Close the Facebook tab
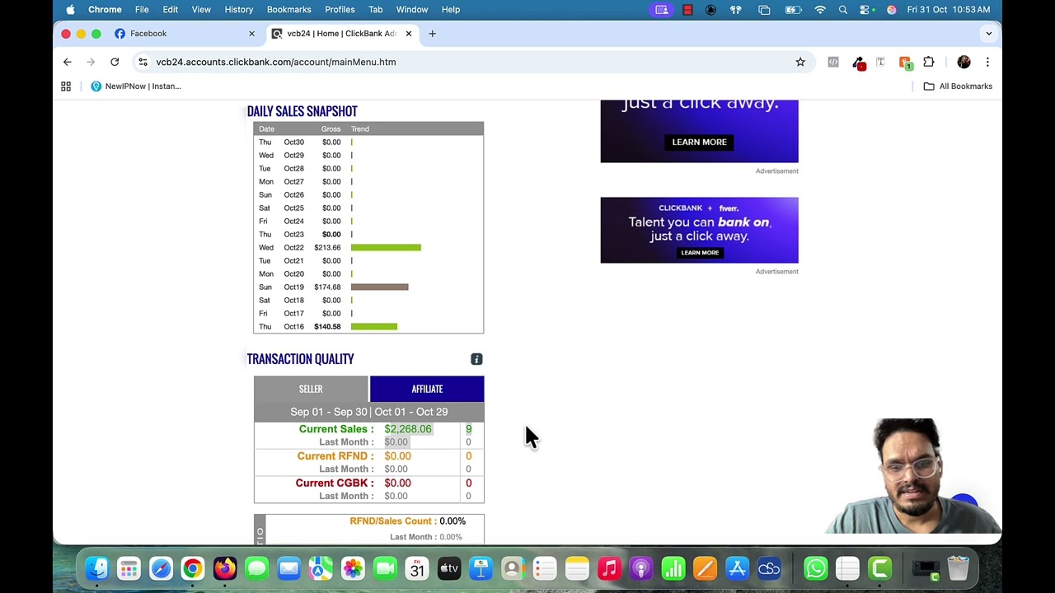 point(251,34)
